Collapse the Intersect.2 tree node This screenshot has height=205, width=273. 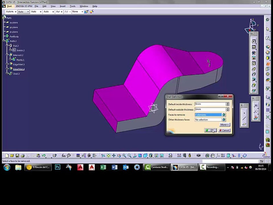tap(7, 55)
